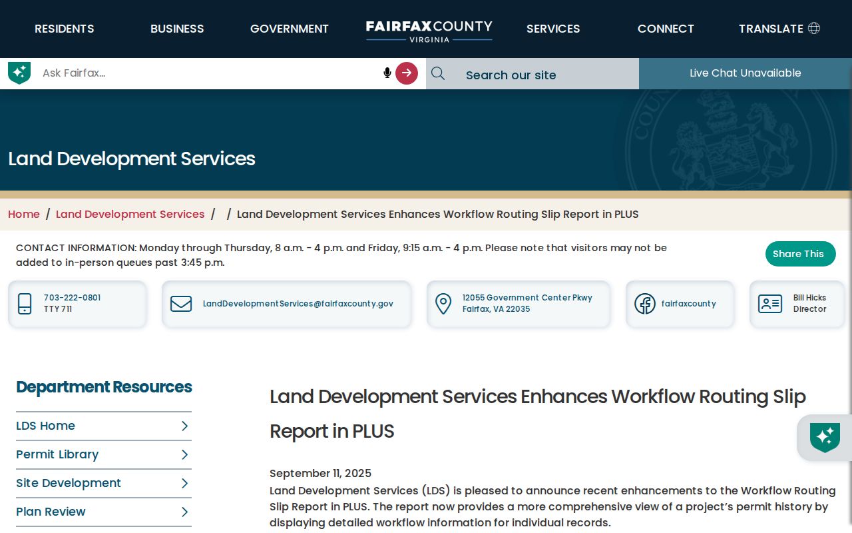Expand the LDS Home chevron
Viewport: 852px width, 533px height.
(185, 426)
